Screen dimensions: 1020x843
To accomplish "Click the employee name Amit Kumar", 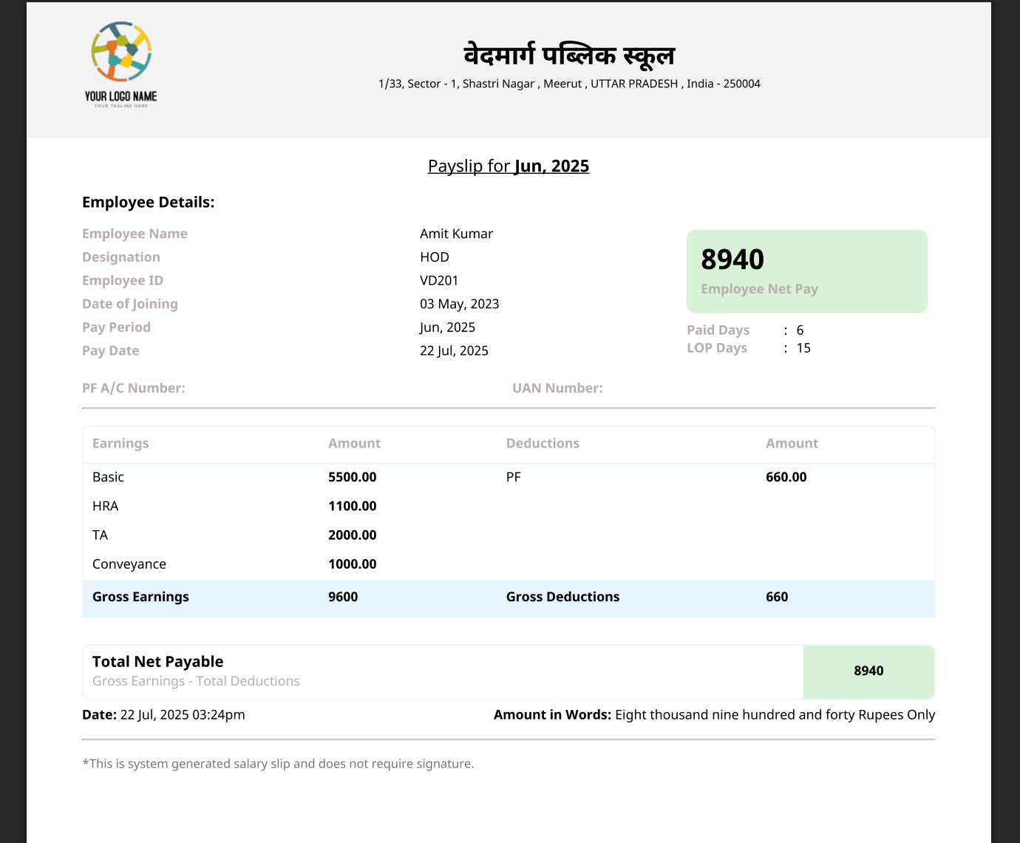I will click(456, 234).
